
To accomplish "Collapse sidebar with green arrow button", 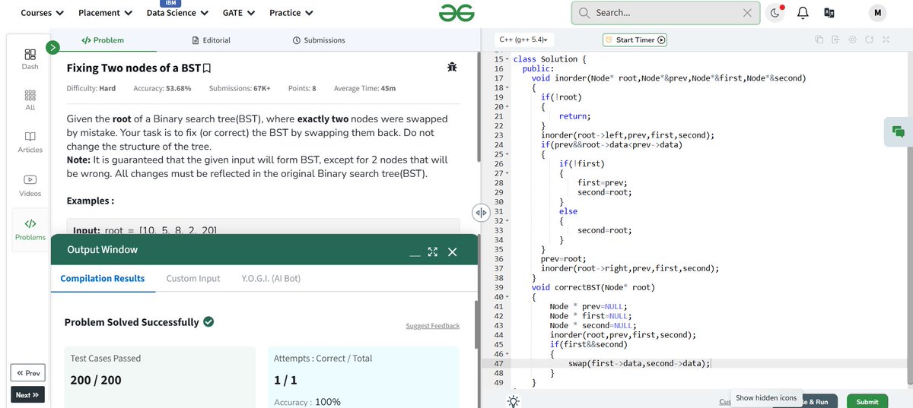I will [x=53, y=48].
